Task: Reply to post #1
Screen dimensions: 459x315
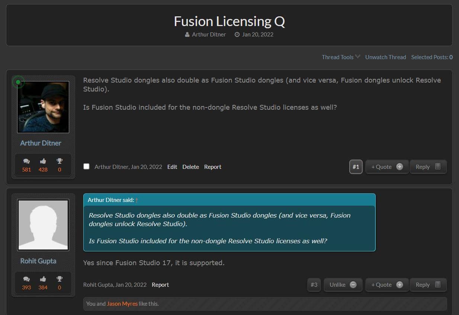Action: pyautogui.click(x=428, y=167)
